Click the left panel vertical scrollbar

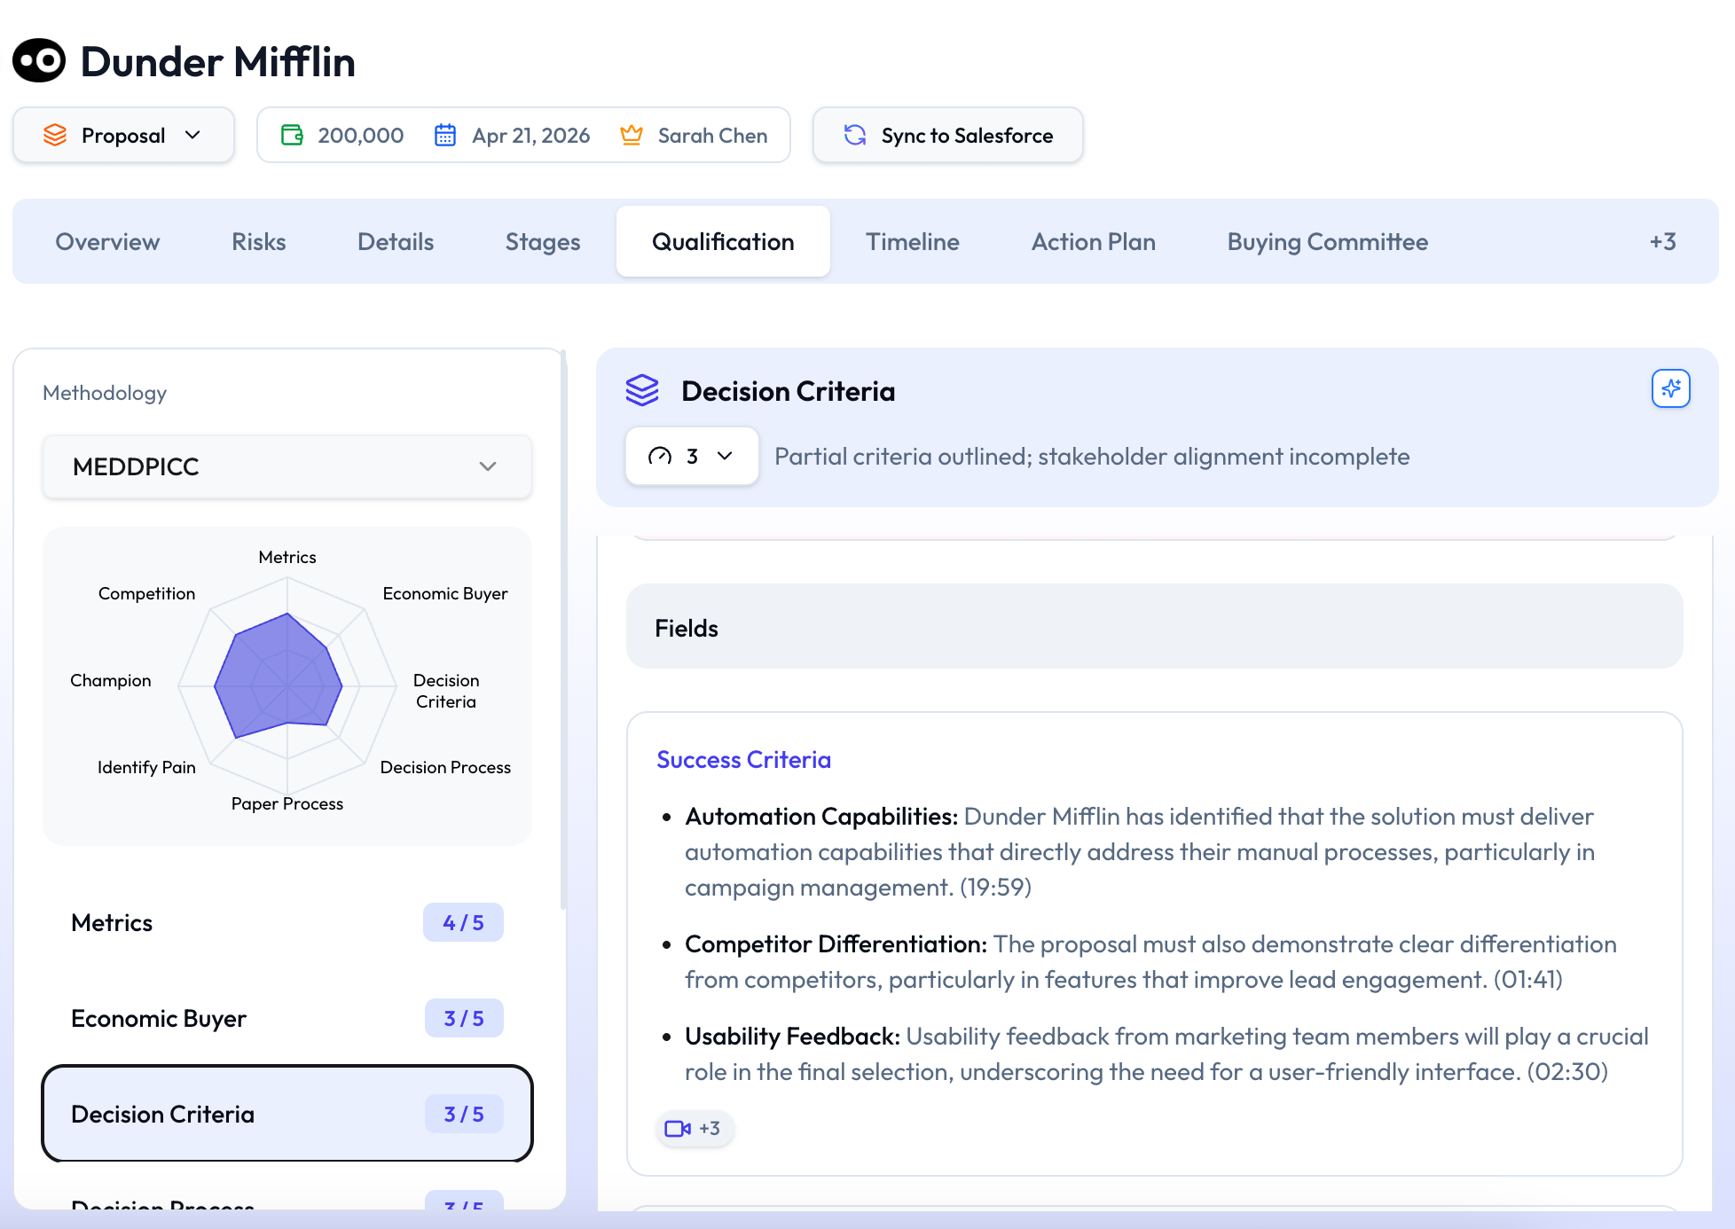click(563, 630)
